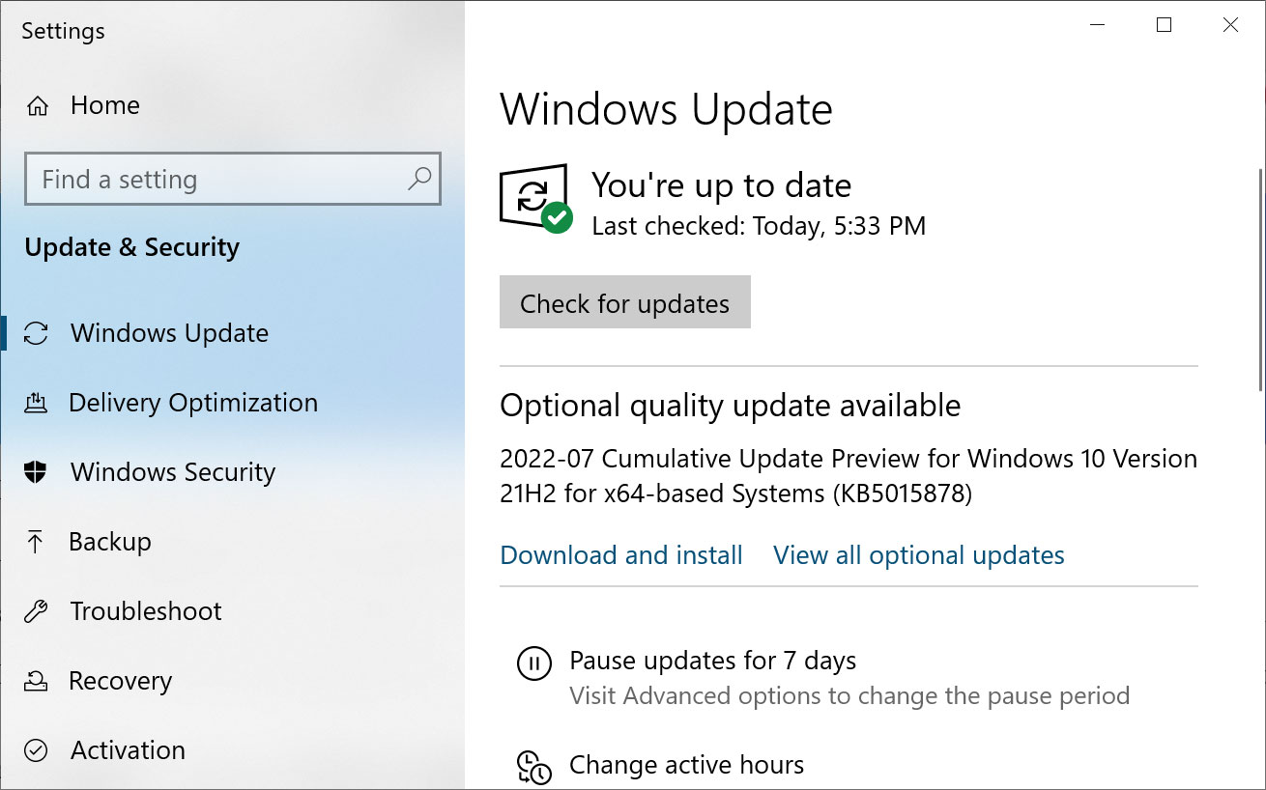Click the Backup upward arrow icon
This screenshot has width=1266, height=790.
click(36, 542)
